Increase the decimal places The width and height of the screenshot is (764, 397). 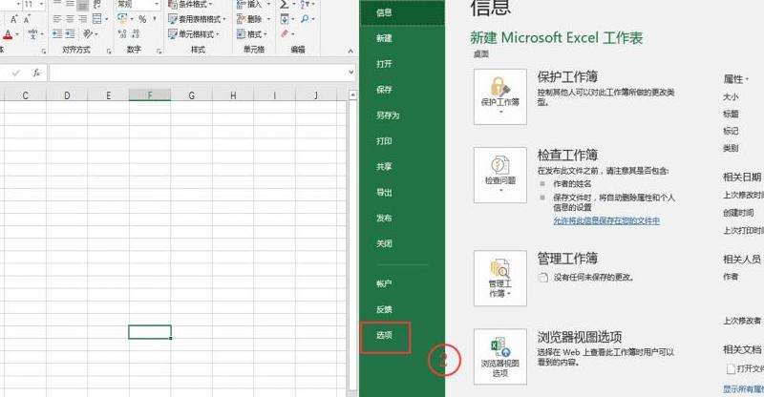(122, 33)
